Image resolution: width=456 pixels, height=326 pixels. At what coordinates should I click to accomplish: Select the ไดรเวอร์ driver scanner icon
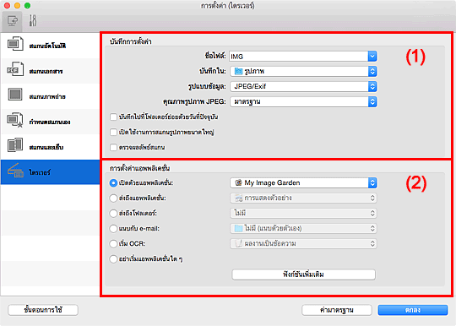pyautogui.click(x=15, y=171)
